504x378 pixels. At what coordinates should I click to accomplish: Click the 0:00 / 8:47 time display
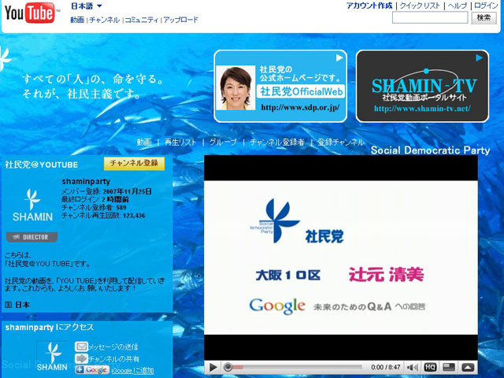385,367
